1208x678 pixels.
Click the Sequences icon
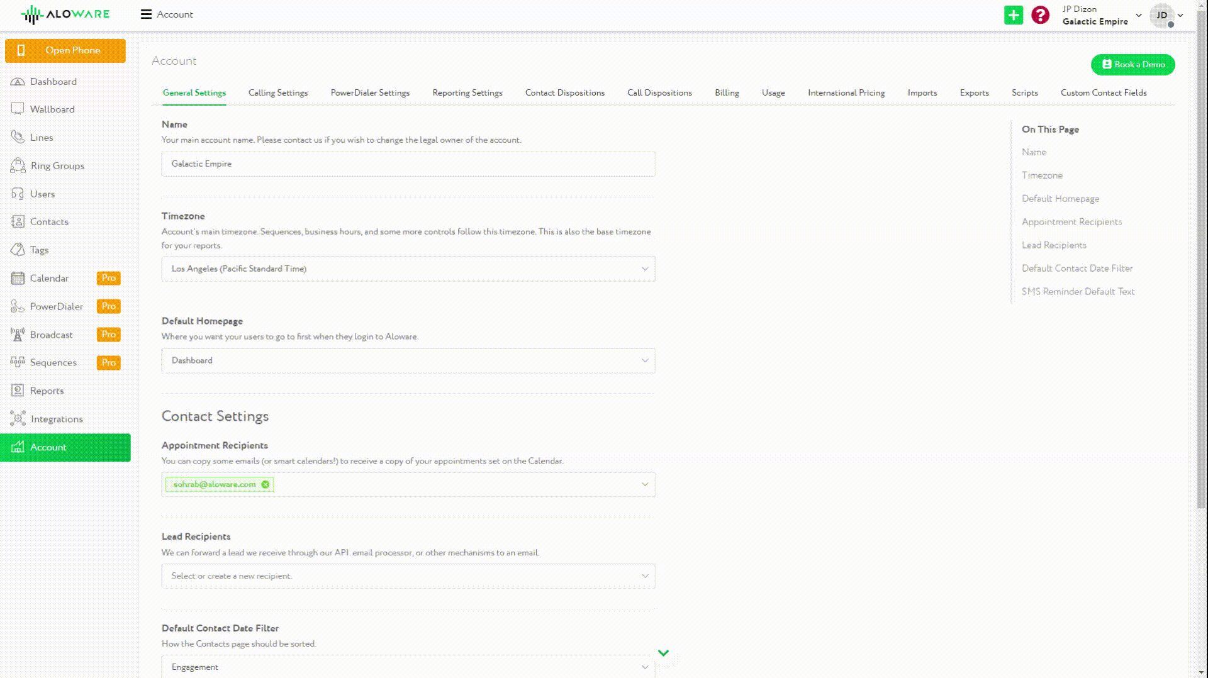click(x=18, y=362)
